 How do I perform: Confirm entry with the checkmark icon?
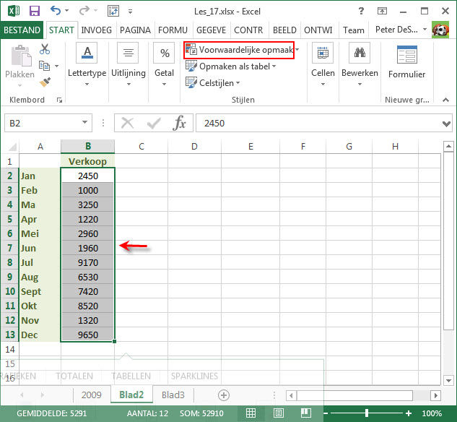click(x=154, y=123)
